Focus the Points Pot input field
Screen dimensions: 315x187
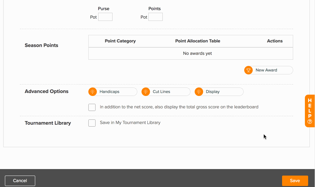tap(156, 17)
